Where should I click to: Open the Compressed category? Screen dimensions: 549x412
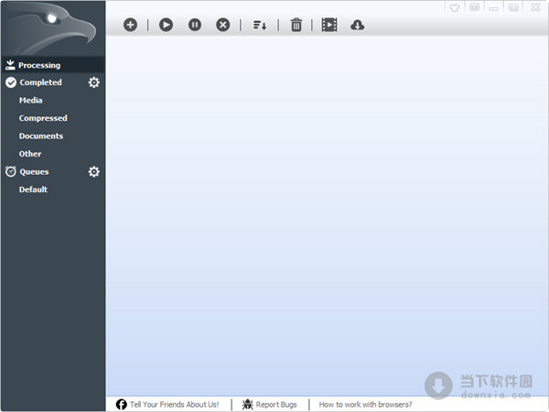click(43, 118)
